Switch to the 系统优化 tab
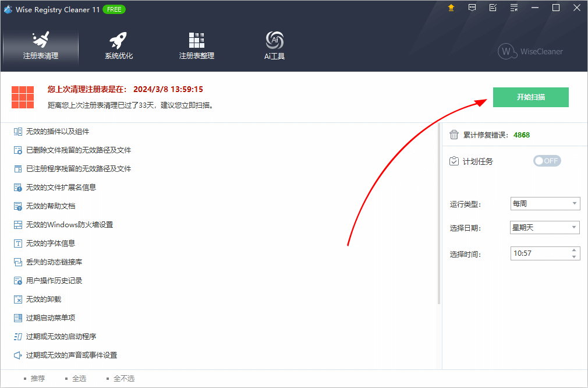The image size is (588, 388). point(119,47)
